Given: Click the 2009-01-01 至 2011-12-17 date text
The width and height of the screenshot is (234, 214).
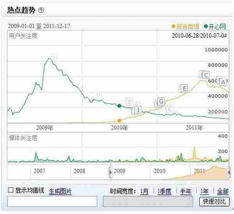Looking at the screenshot, I should pos(39,26).
